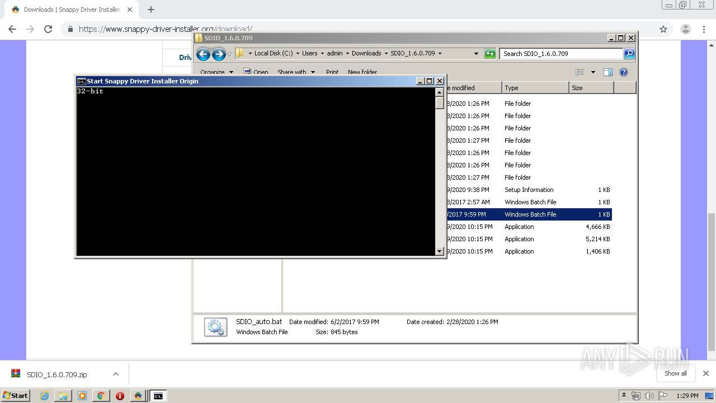Select the 1,406 KB Application file row
The height and width of the screenshot is (403, 716).
coord(529,251)
